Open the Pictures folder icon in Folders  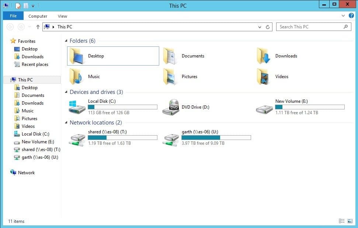tap(170, 77)
